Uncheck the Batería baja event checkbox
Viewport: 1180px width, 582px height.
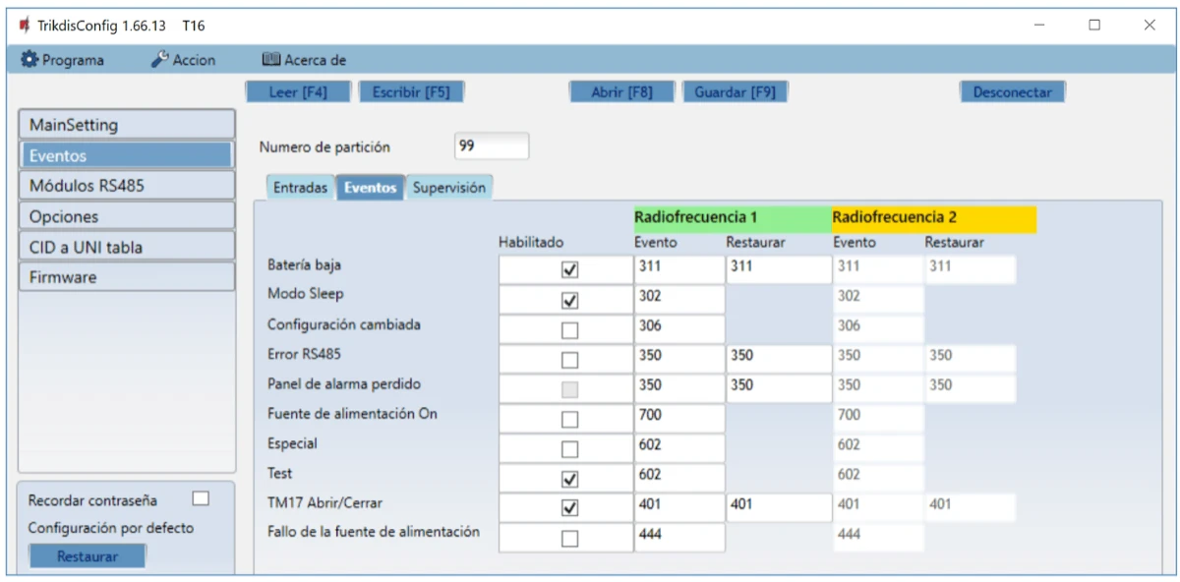coord(569,269)
